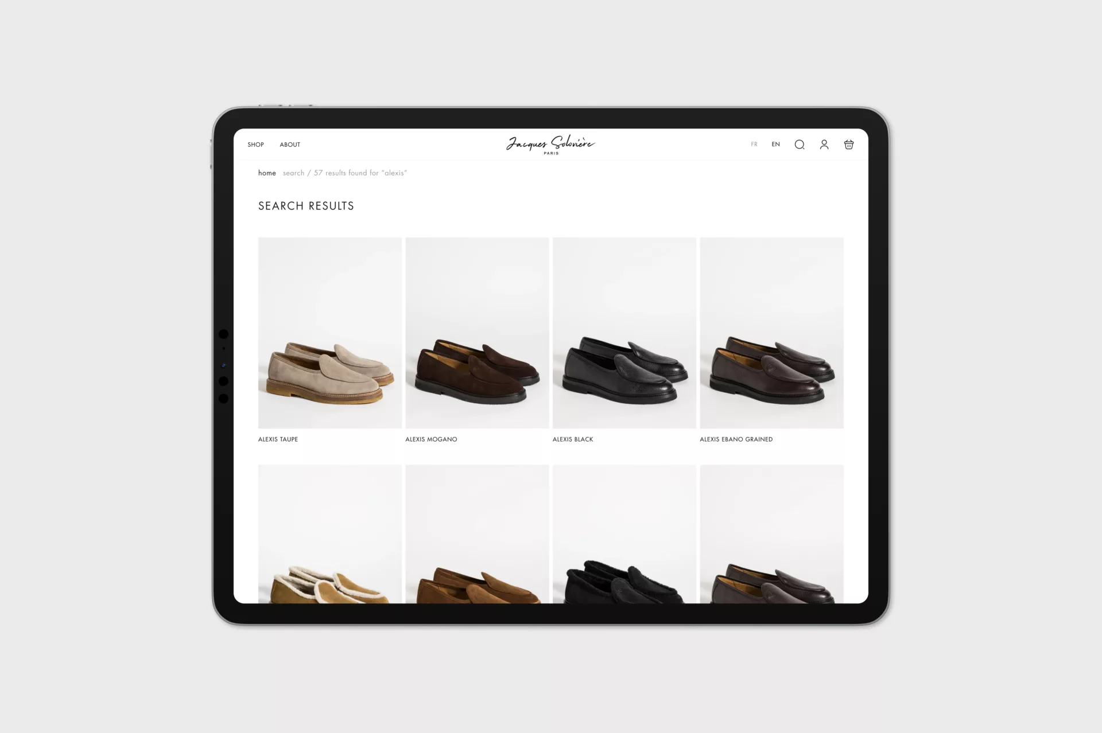The width and height of the screenshot is (1102, 733).
Task: Open the Alexis Mogano shoe image
Action: (477, 333)
